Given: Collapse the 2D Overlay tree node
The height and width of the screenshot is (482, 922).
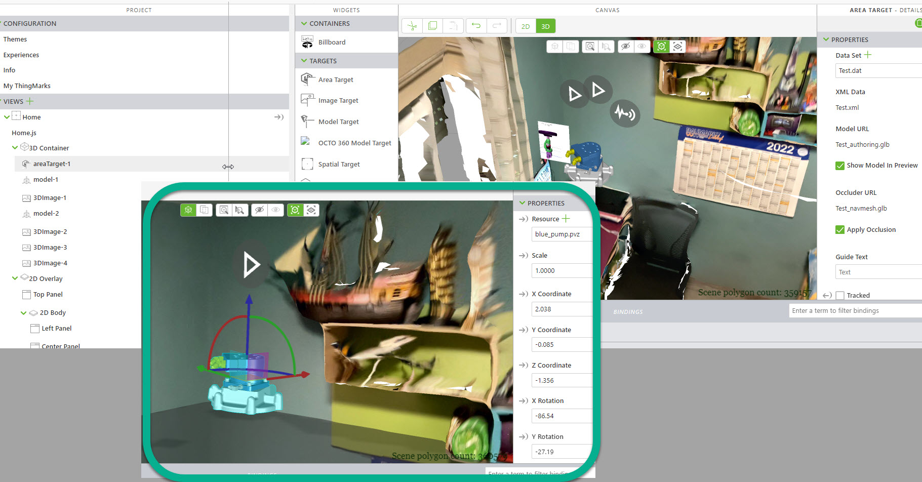Looking at the screenshot, I should coord(15,278).
